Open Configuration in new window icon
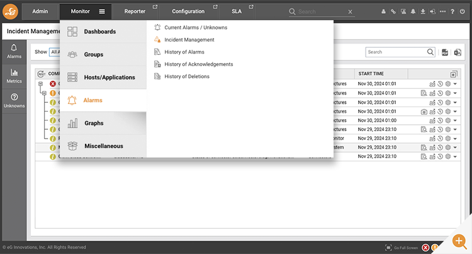 215,7
